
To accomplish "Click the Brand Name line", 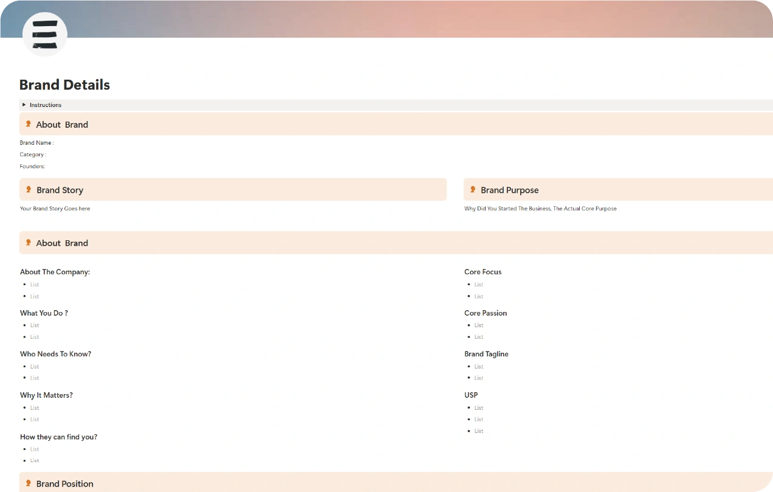I will (36, 143).
